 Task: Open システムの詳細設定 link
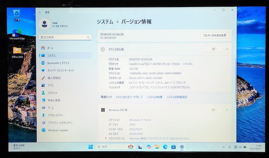[x=177, y=97]
